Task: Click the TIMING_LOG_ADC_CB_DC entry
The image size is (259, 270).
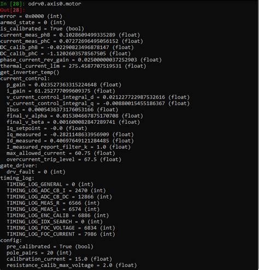Action: click(x=59, y=197)
